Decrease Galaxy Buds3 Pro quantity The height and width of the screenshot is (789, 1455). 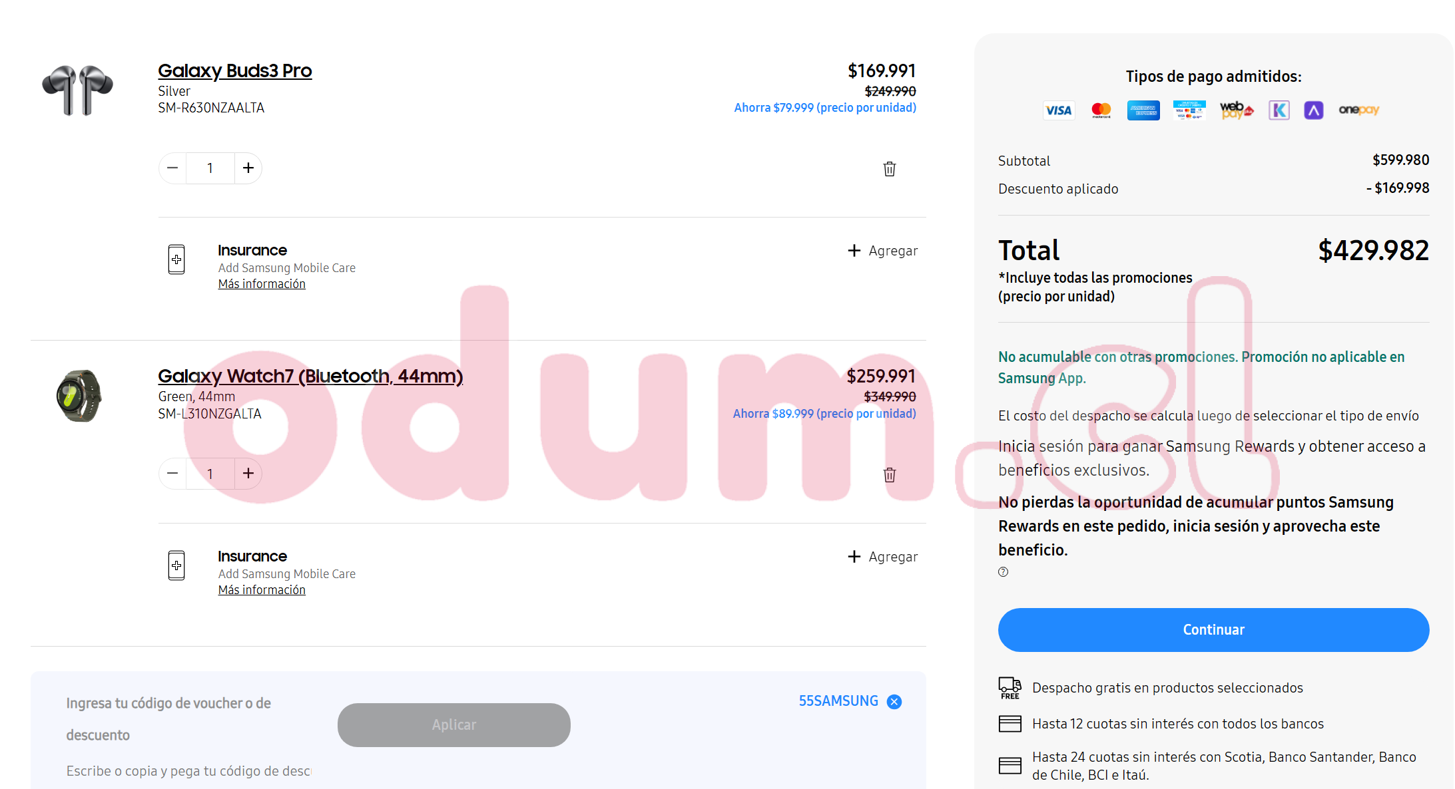172,168
